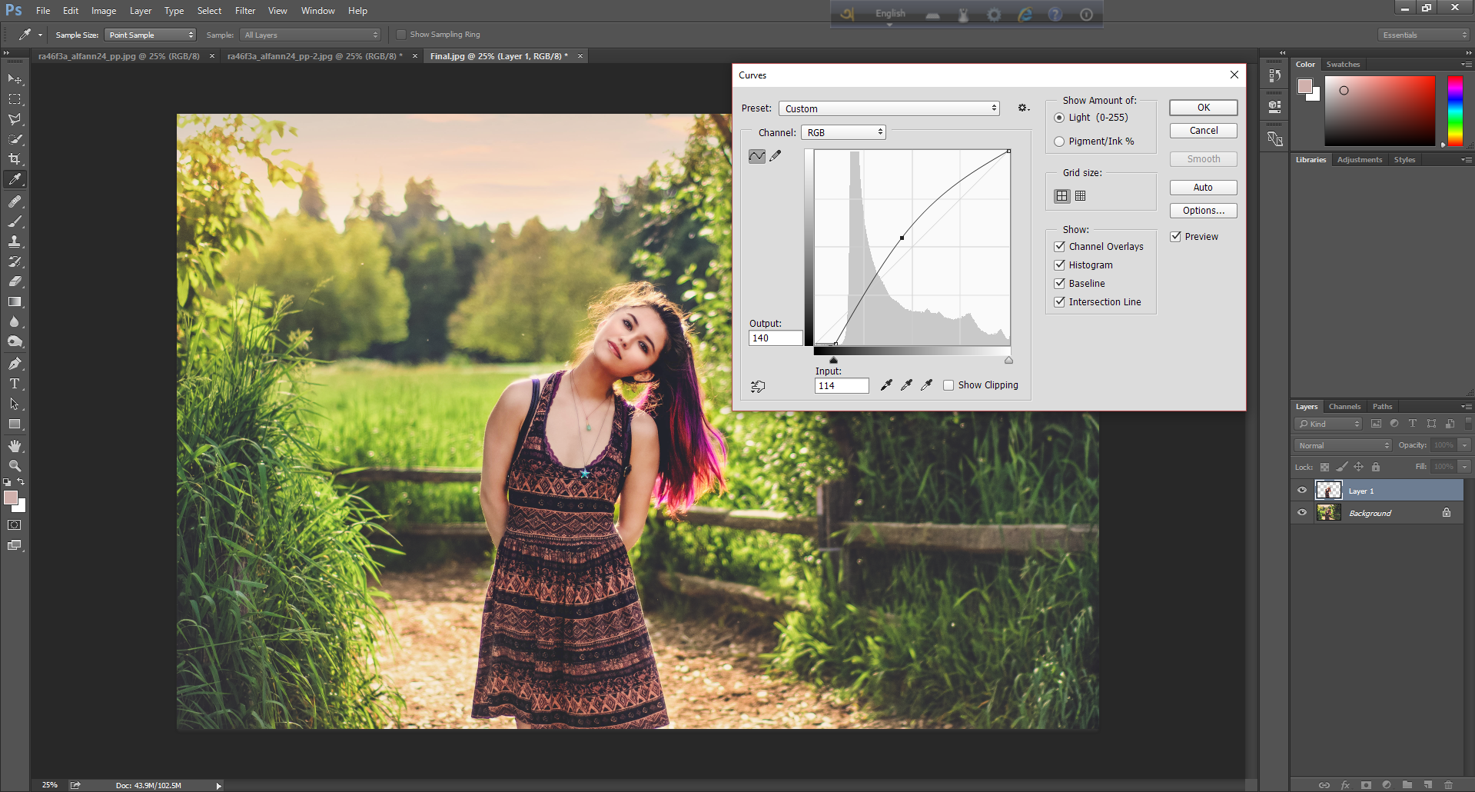Screen dimensions: 1475x792
Task: Select the Light (0-255) radio option
Action: 1059,118
